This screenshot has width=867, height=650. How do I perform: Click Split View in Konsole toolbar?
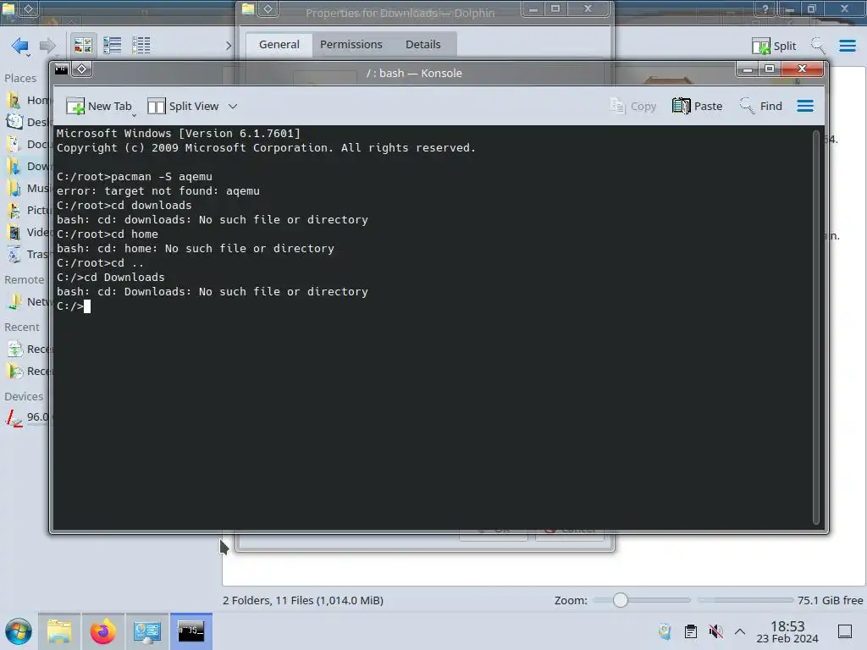point(183,106)
